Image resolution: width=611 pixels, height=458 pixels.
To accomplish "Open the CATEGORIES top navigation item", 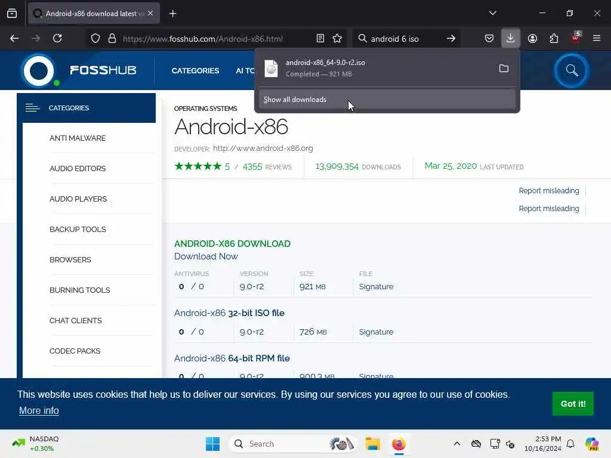I will [x=195, y=70].
